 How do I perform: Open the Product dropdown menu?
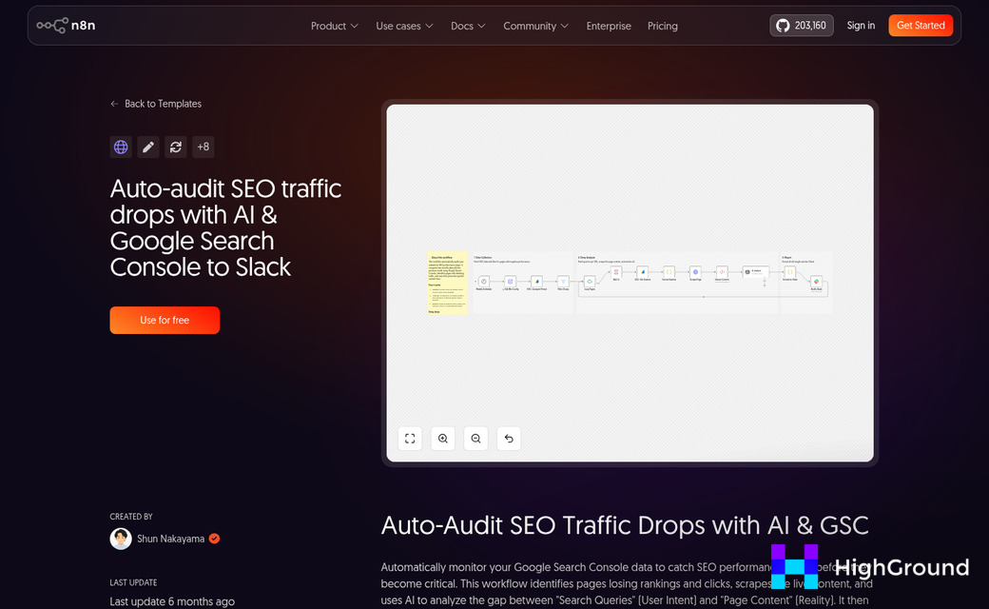[x=335, y=26]
